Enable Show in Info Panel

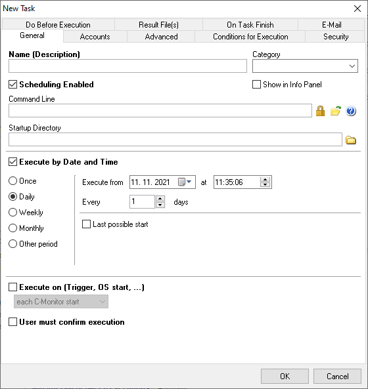click(x=256, y=85)
